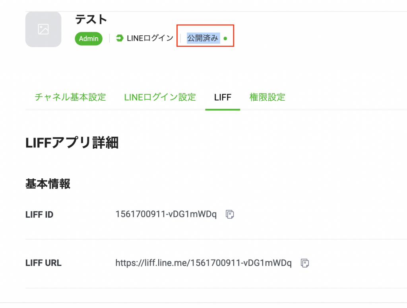Image resolution: width=407 pixels, height=308 pixels.
Task: Open the チャネル基本設定 tab
Action: tap(70, 98)
